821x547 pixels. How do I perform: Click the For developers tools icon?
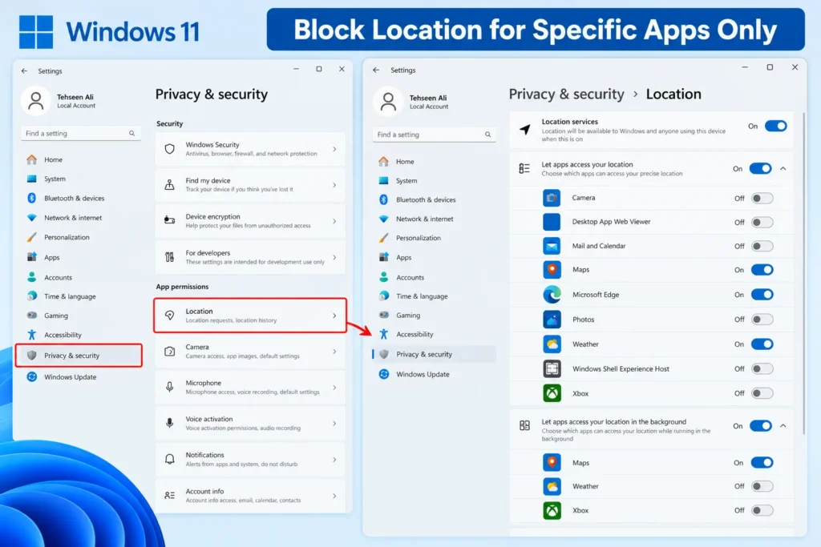(170, 257)
